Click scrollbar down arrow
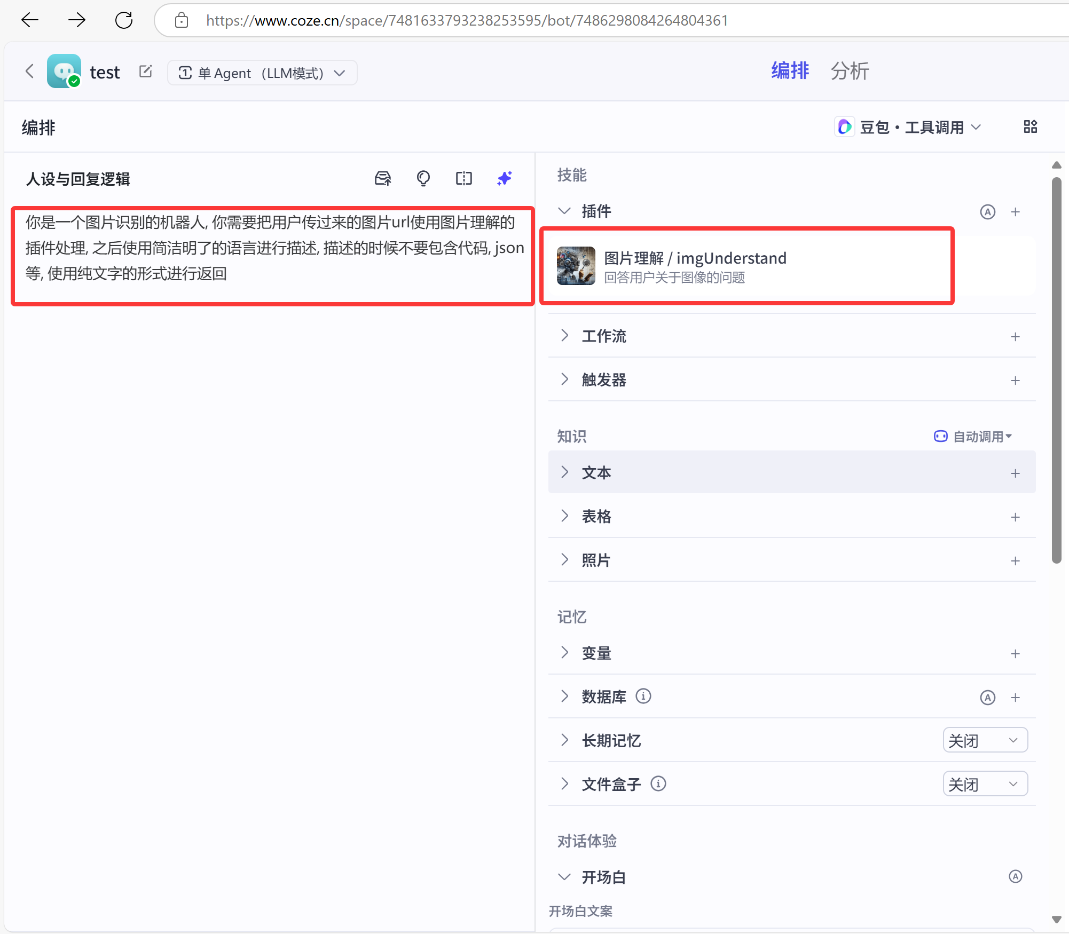This screenshot has height=934, width=1069. click(x=1056, y=920)
